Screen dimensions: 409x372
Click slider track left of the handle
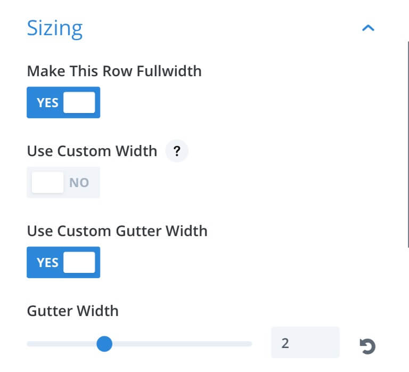tap(62, 344)
